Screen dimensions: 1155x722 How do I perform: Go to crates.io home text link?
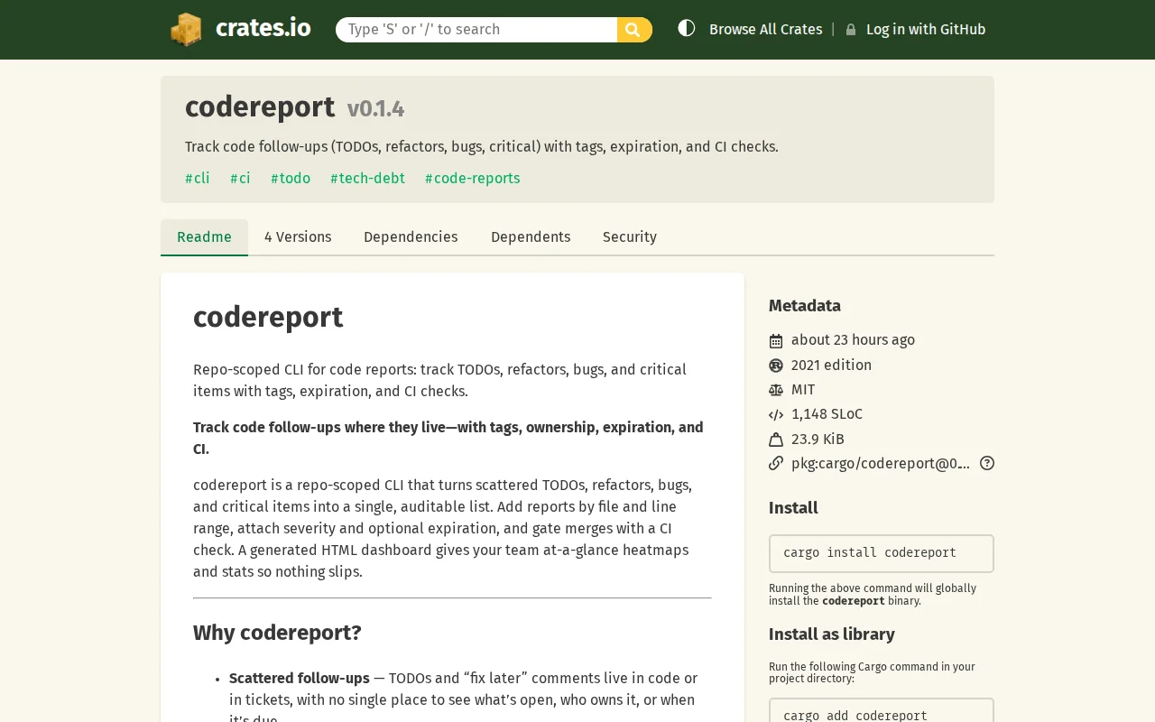pos(263,28)
